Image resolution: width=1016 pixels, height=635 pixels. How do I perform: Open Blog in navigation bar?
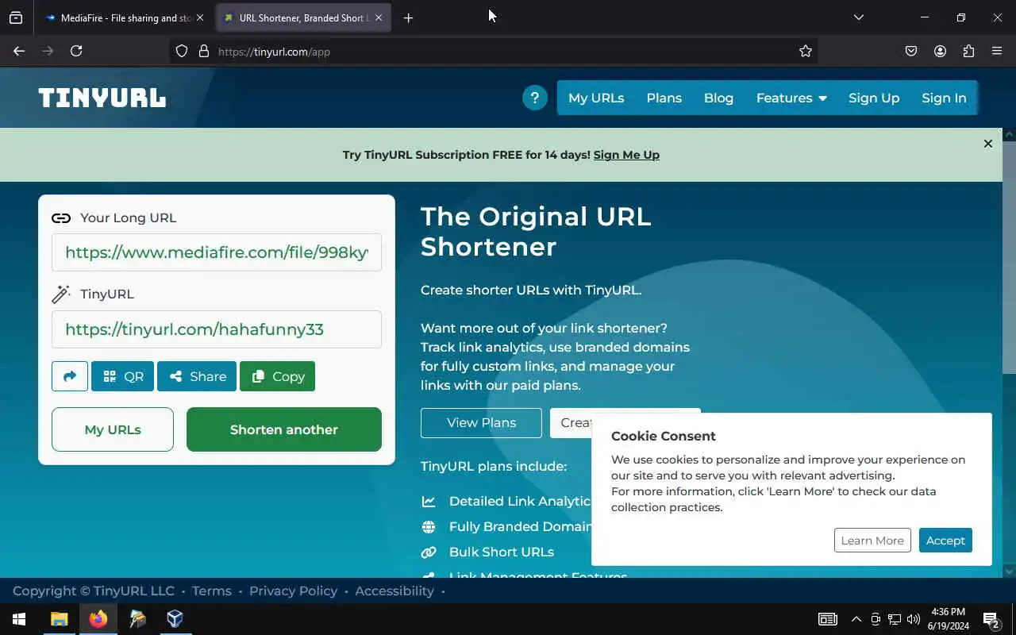[x=718, y=98]
